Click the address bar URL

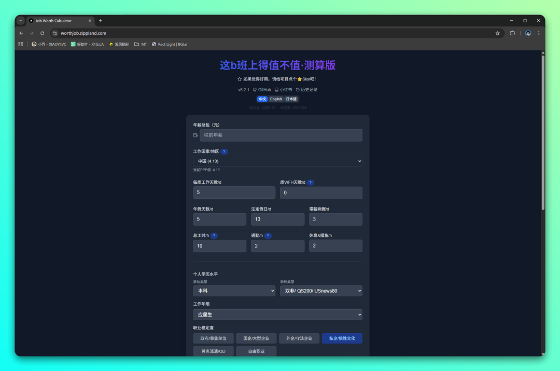tap(83, 33)
